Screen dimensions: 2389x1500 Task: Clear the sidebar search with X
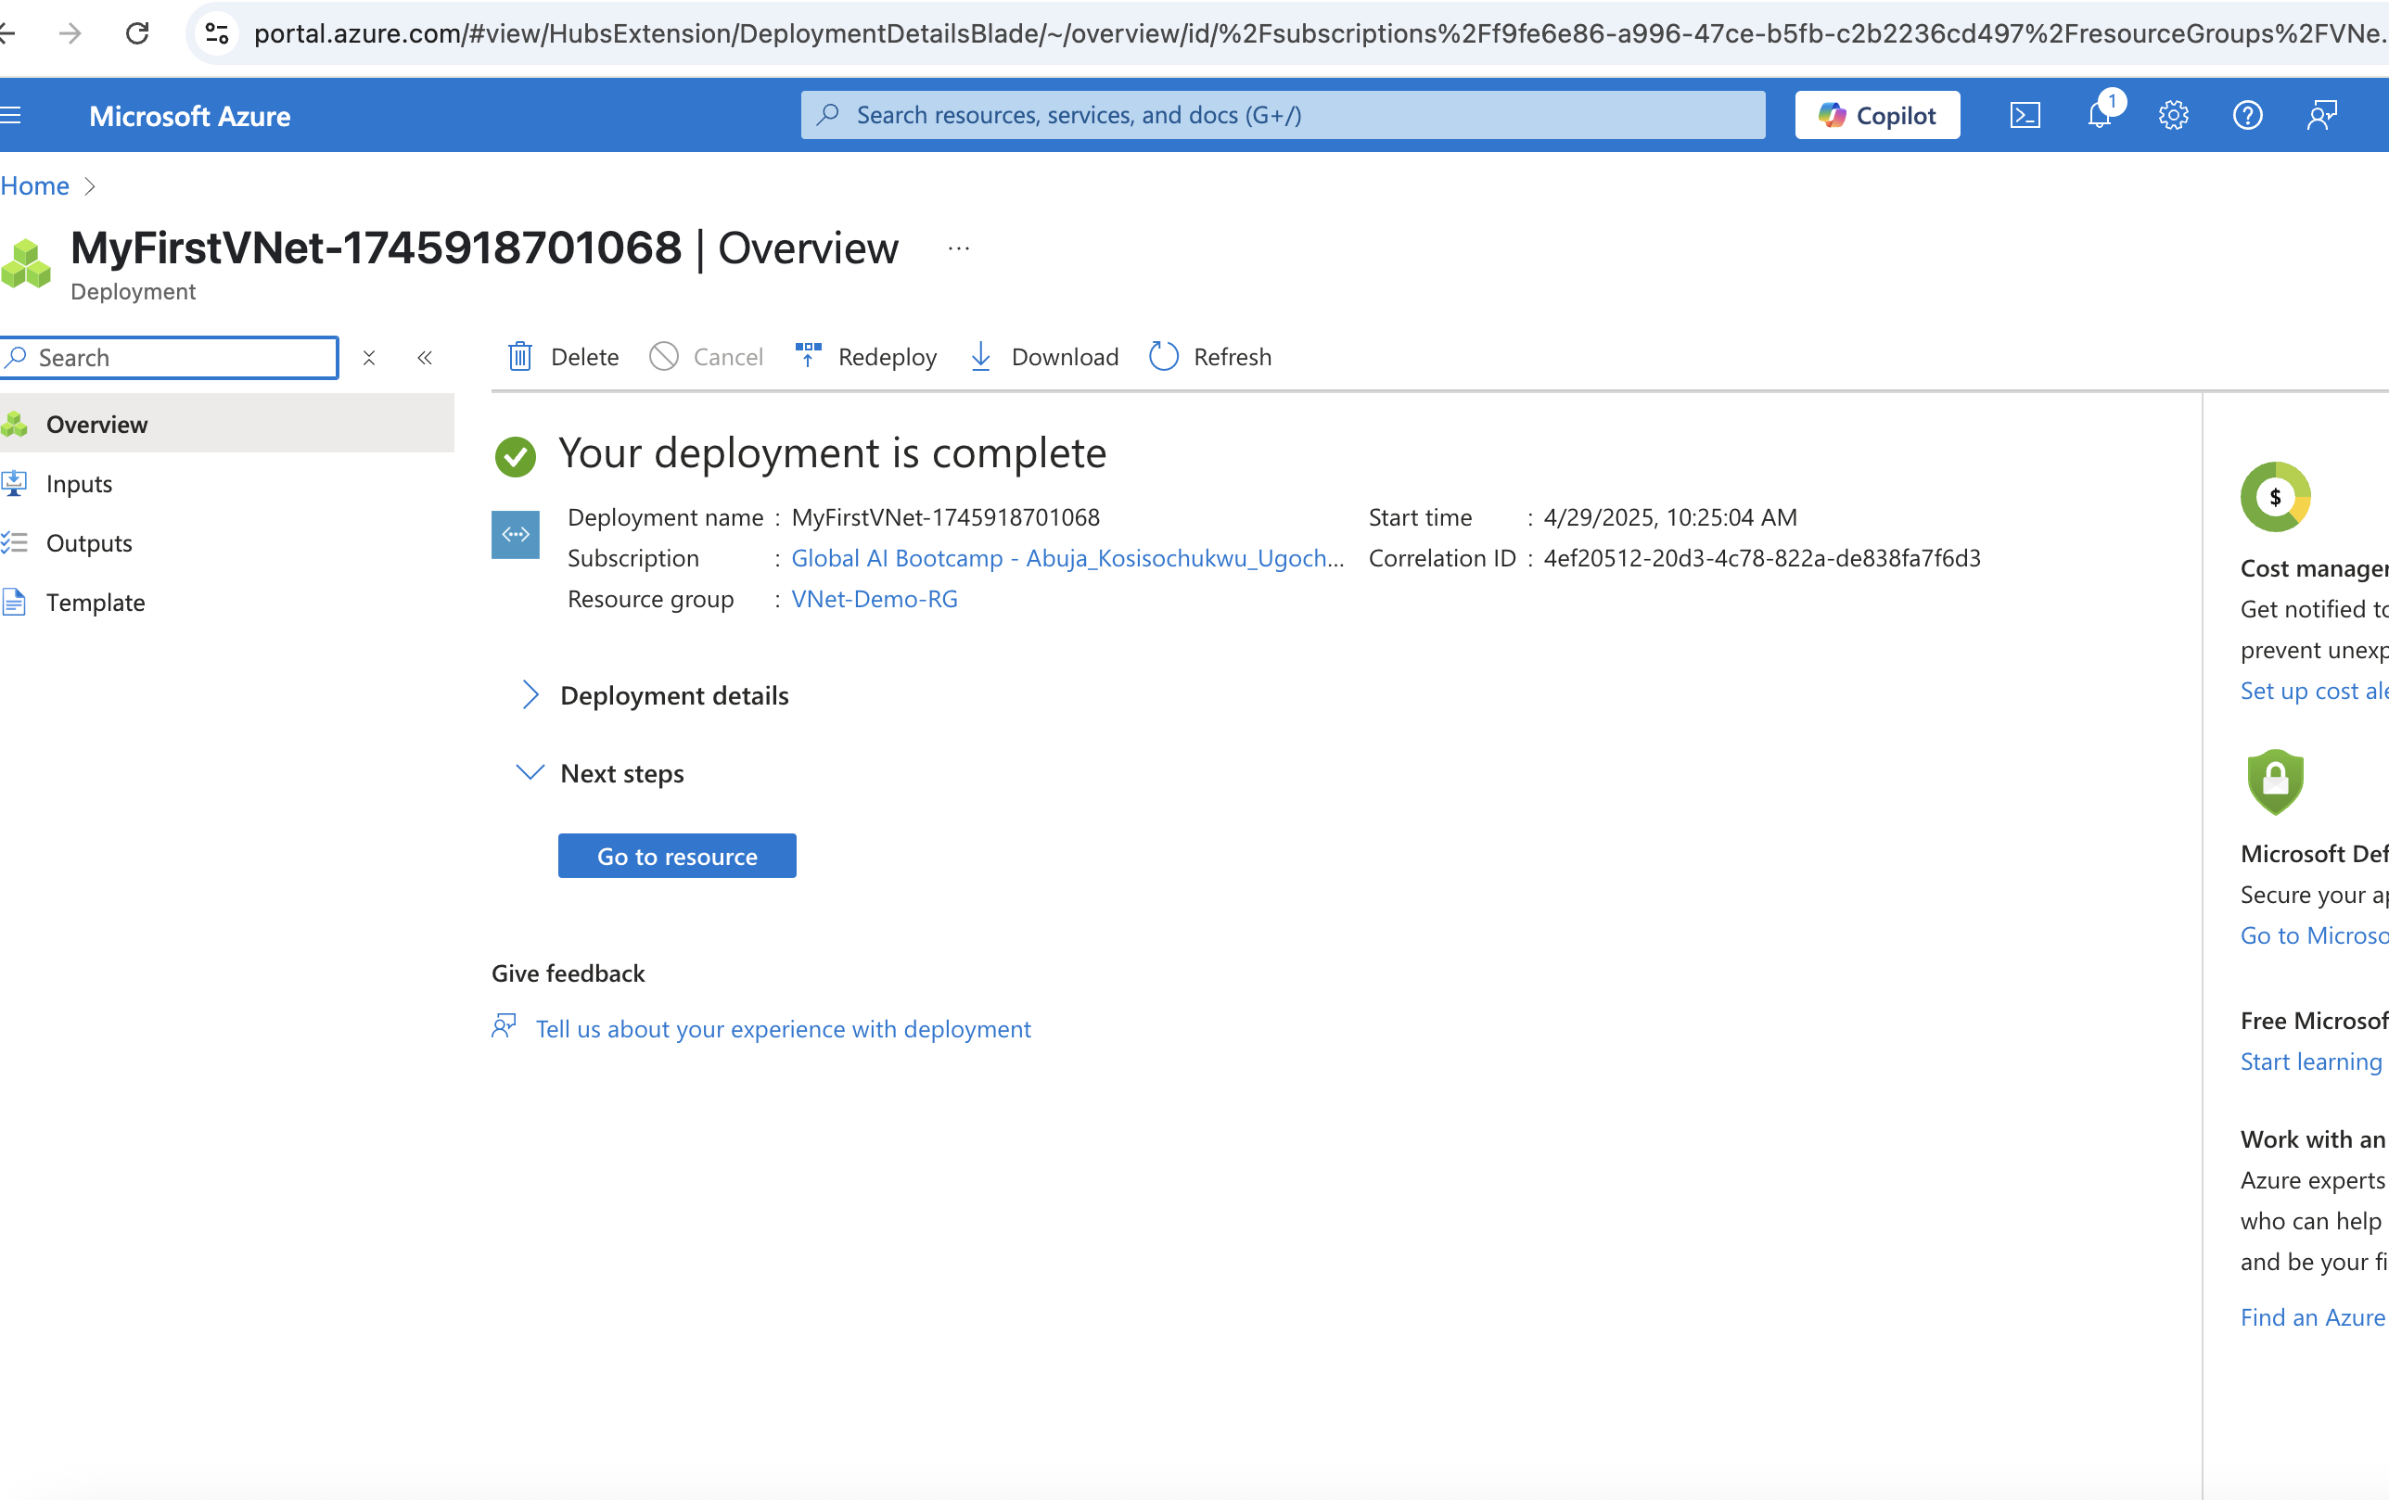(x=369, y=357)
